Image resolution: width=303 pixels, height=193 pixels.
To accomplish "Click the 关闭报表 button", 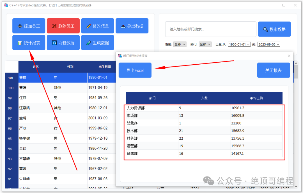I will (274, 70).
